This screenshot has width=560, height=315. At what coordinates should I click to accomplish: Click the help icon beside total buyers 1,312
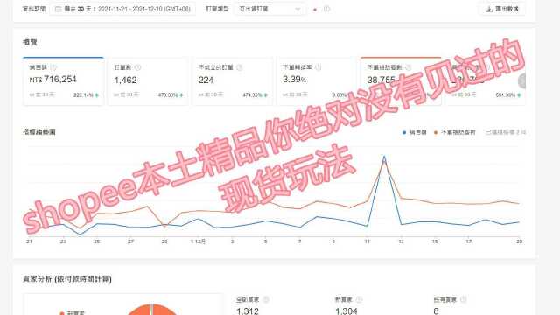point(266,299)
